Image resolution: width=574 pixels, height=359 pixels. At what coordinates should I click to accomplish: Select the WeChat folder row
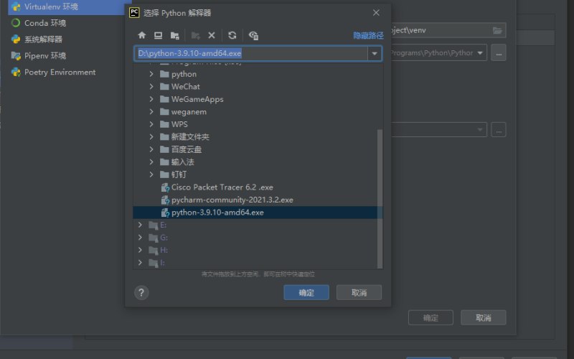[255, 86]
